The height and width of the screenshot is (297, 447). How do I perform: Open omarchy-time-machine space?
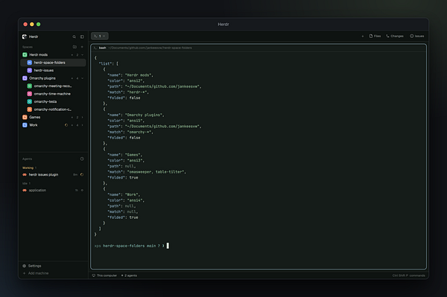[x=53, y=94]
